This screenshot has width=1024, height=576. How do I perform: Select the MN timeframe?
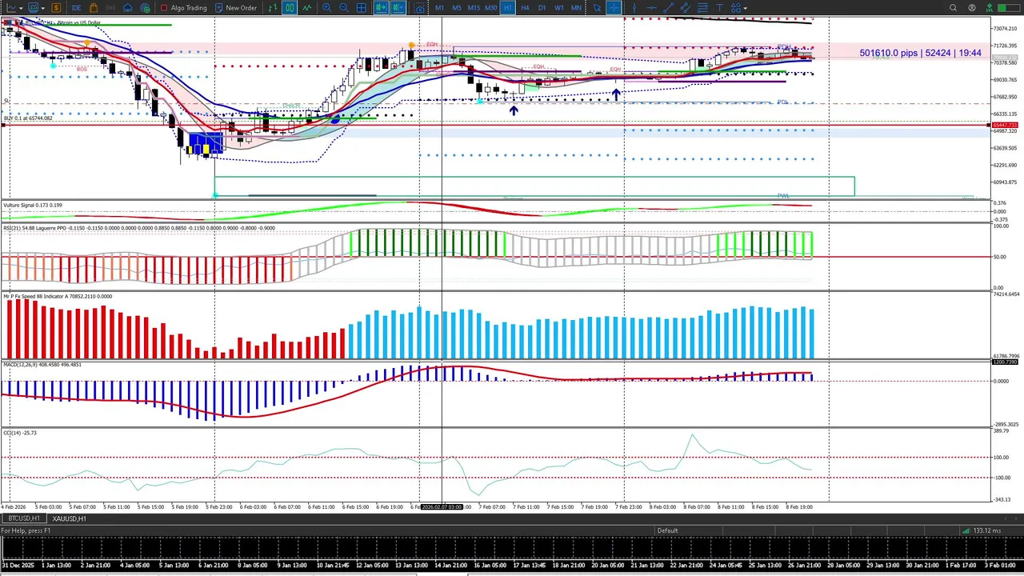576,8
